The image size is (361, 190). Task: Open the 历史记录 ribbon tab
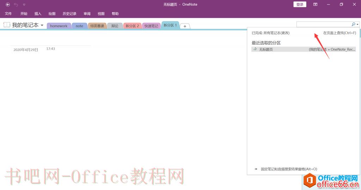pos(69,14)
